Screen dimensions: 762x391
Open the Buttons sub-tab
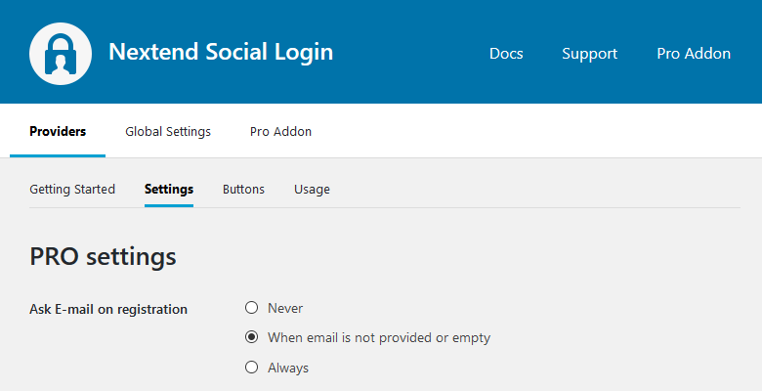click(243, 190)
